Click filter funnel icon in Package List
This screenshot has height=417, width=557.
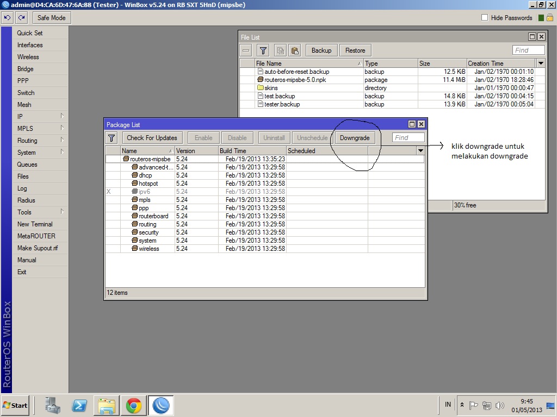pyautogui.click(x=112, y=138)
